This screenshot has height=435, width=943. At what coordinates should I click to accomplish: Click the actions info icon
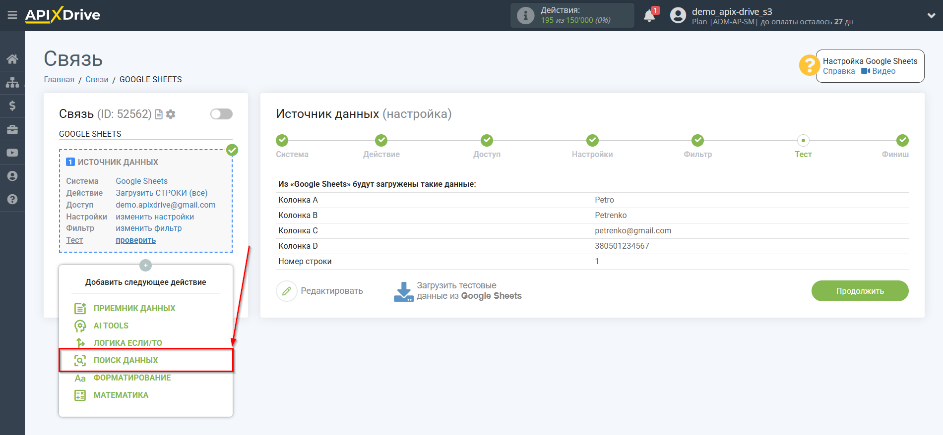click(x=525, y=15)
